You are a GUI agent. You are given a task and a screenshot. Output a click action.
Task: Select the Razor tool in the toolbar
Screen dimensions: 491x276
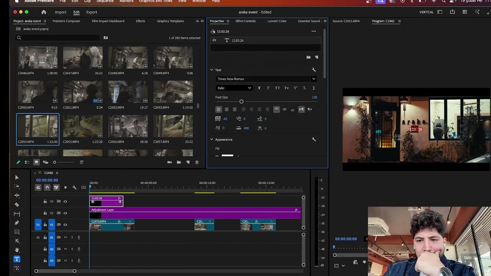pyautogui.click(x=17, y=205)
